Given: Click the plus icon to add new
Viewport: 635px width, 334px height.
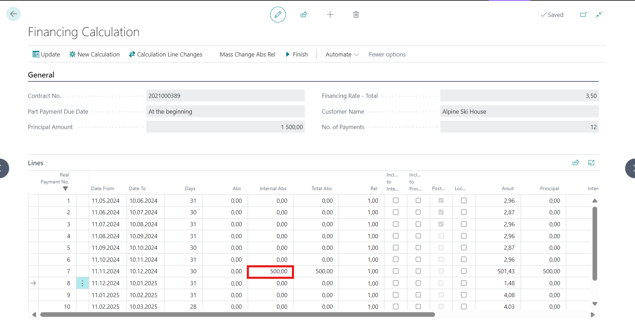Looking at the screenshot, I should [x=330, y=15].
